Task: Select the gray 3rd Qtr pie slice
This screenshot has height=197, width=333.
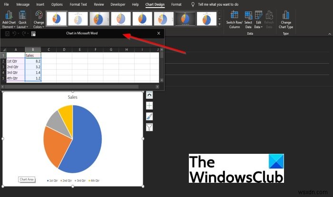Action: click(59, 124)
